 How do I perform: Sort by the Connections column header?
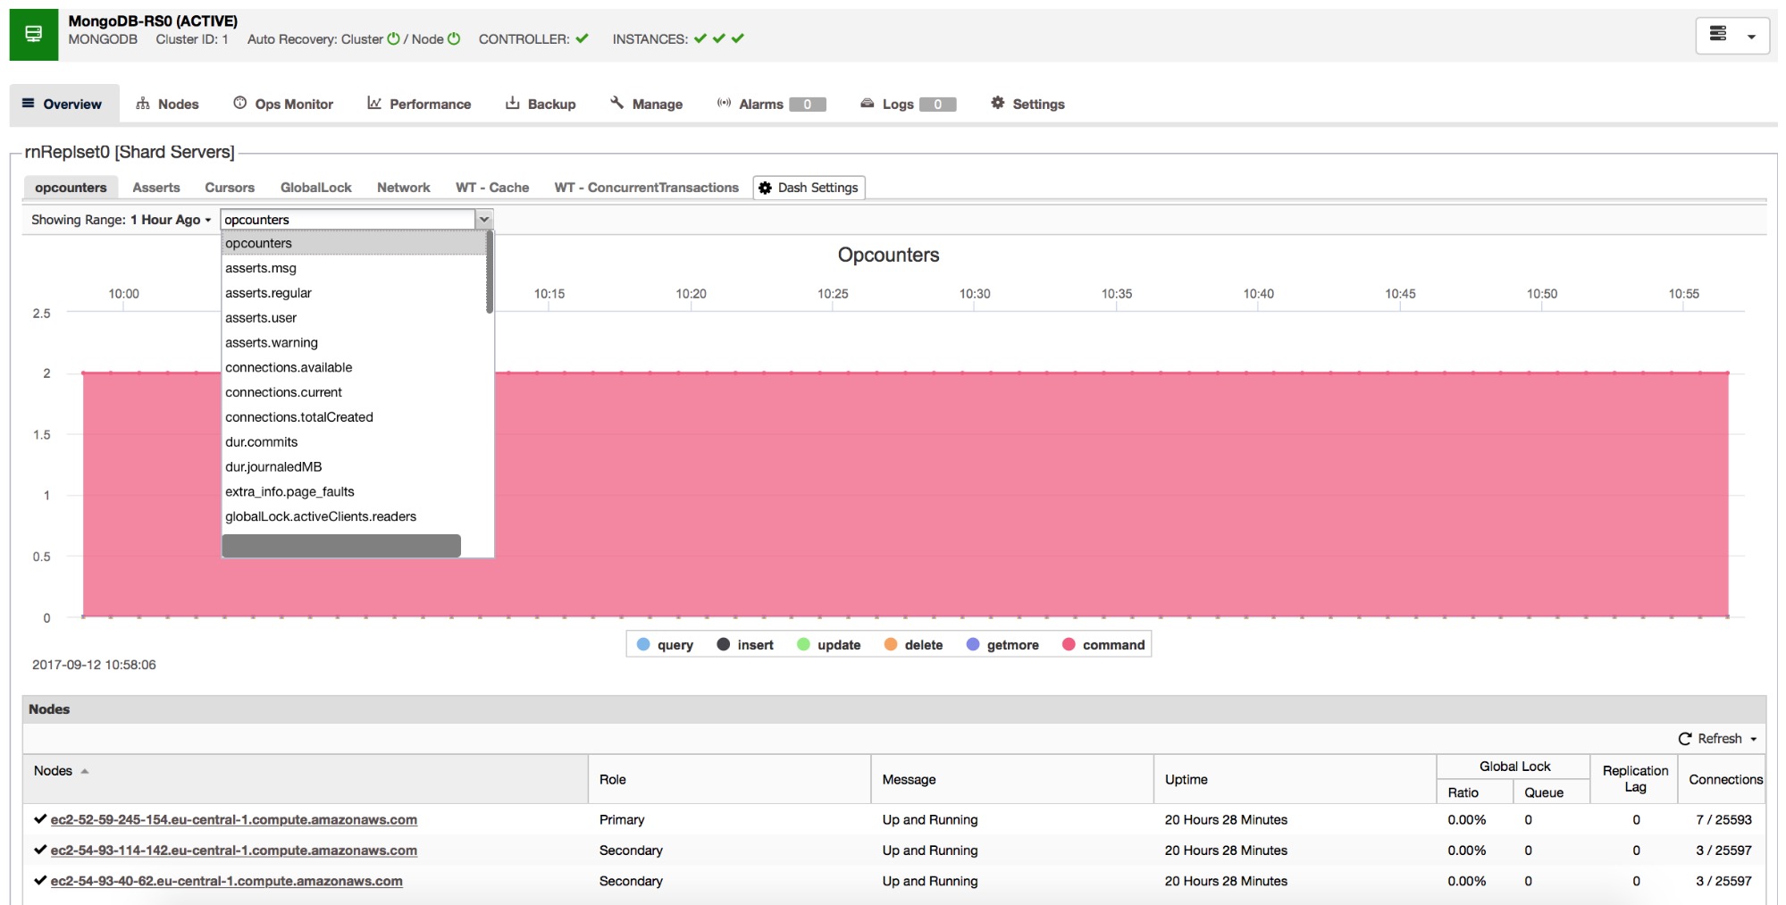pos(1724,780)
